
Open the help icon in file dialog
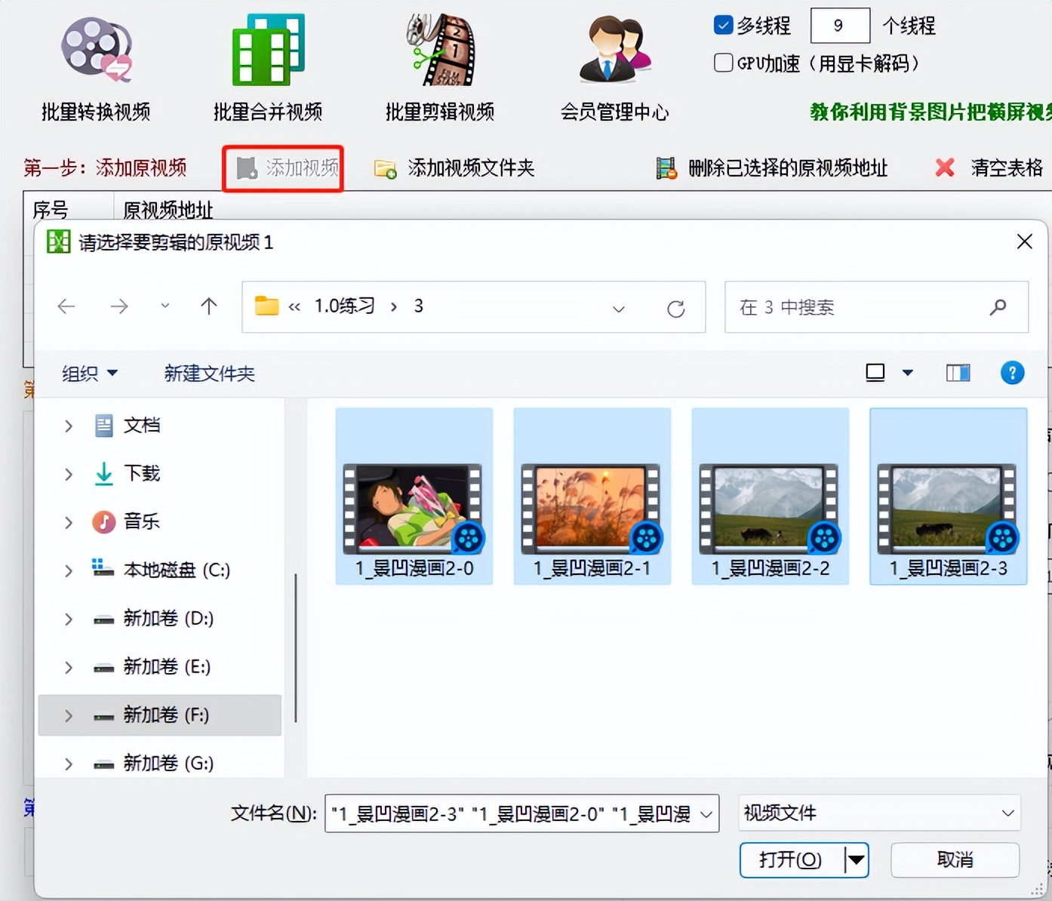[1012, 373]
